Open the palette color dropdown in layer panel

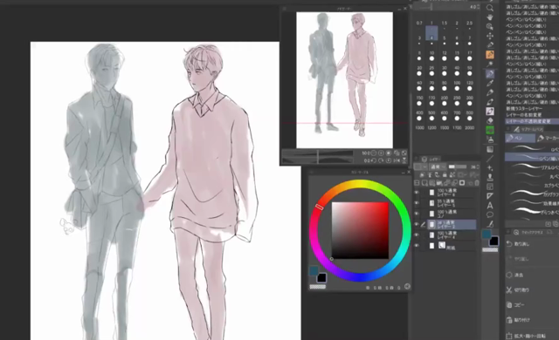click(x=420, y=167)
